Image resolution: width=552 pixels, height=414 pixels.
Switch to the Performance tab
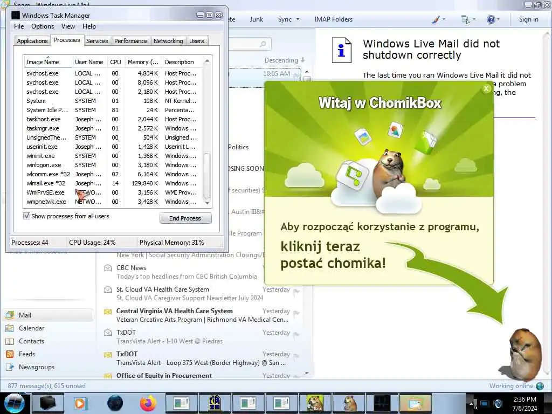tap(131, 41)
